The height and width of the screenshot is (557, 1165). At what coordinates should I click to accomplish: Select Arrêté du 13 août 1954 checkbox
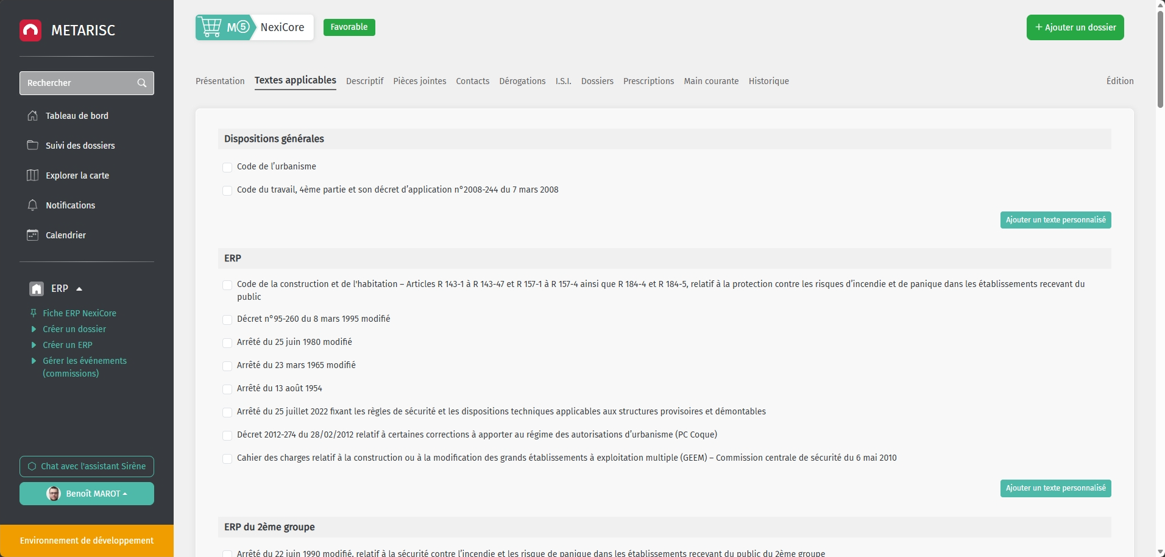pos(227,389)
